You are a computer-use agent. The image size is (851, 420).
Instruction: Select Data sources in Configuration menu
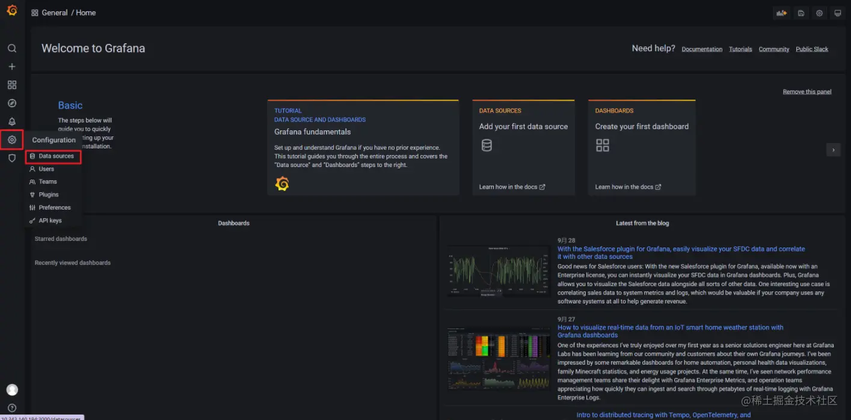tap(53, 156)
